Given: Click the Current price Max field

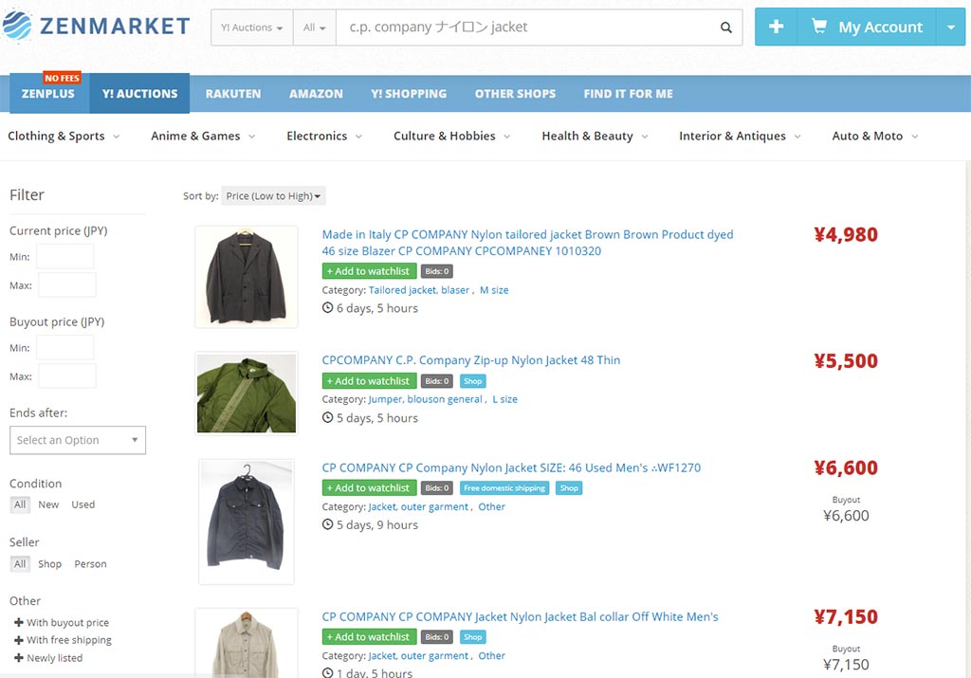Looking at the screenshot, I should 67,284.
